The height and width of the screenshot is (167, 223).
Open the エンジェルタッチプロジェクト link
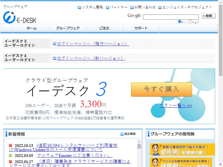pyautogui.click(x=187, y=7)
